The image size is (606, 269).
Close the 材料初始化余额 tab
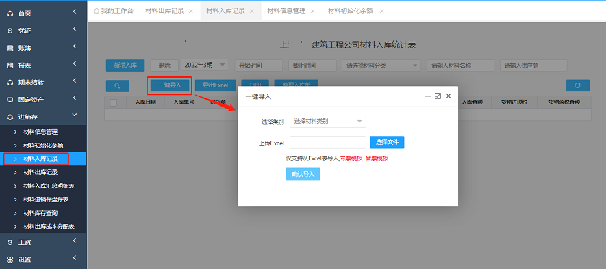(x=381, y=11)
